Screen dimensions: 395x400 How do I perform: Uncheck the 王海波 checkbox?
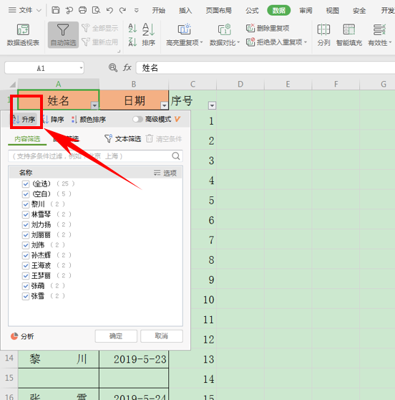pyautogui.click(x=26, y=265)
